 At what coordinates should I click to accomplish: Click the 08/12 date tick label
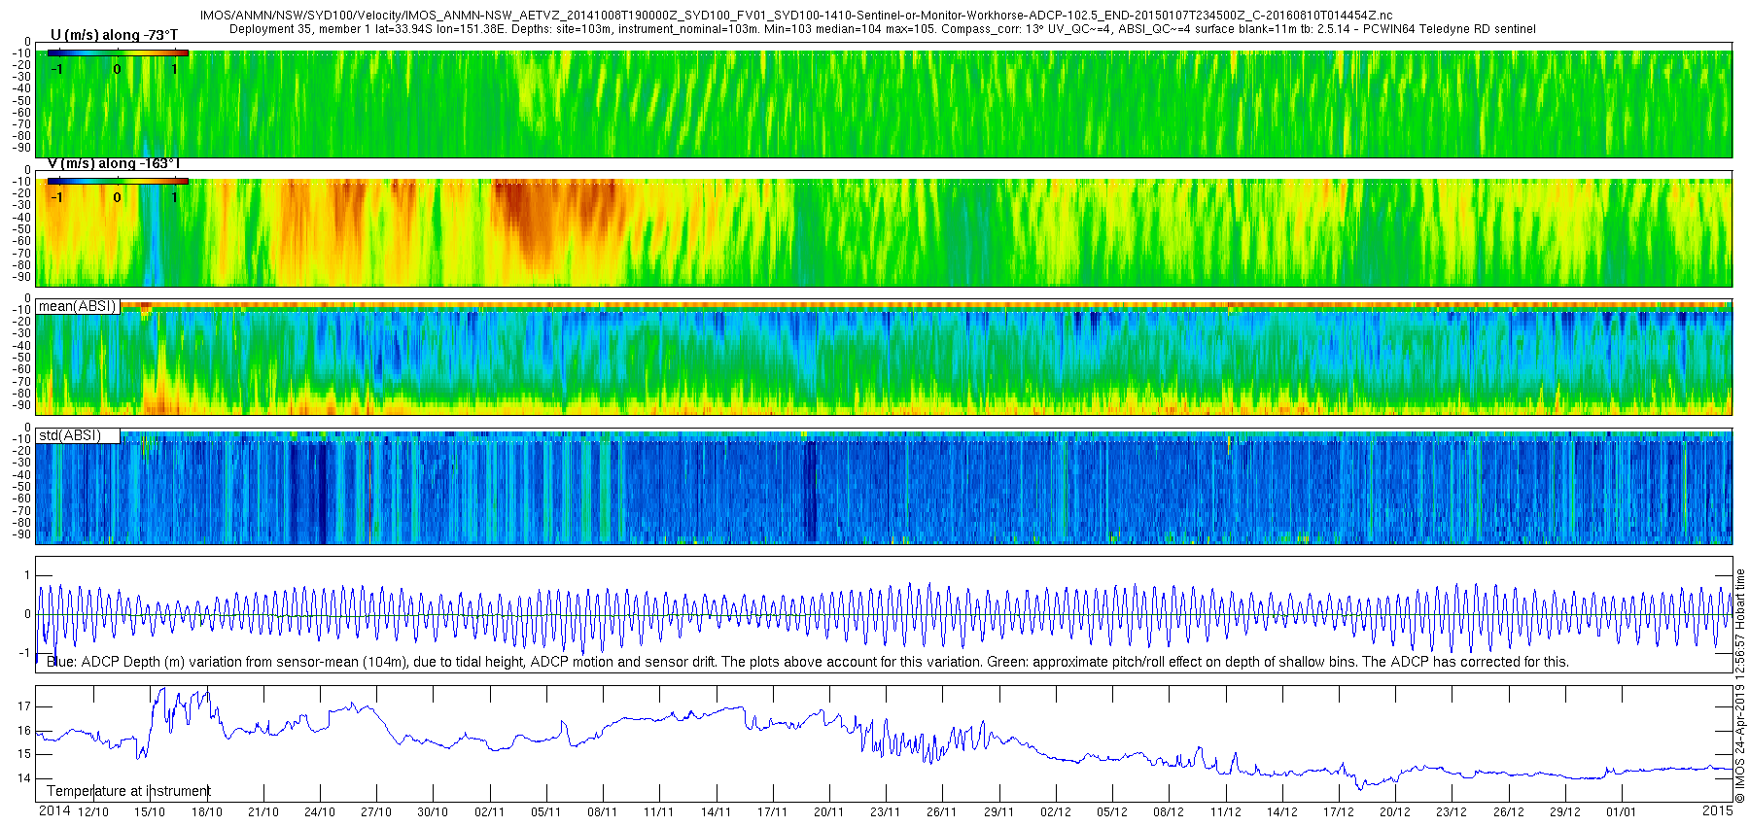coord(1168,812)
